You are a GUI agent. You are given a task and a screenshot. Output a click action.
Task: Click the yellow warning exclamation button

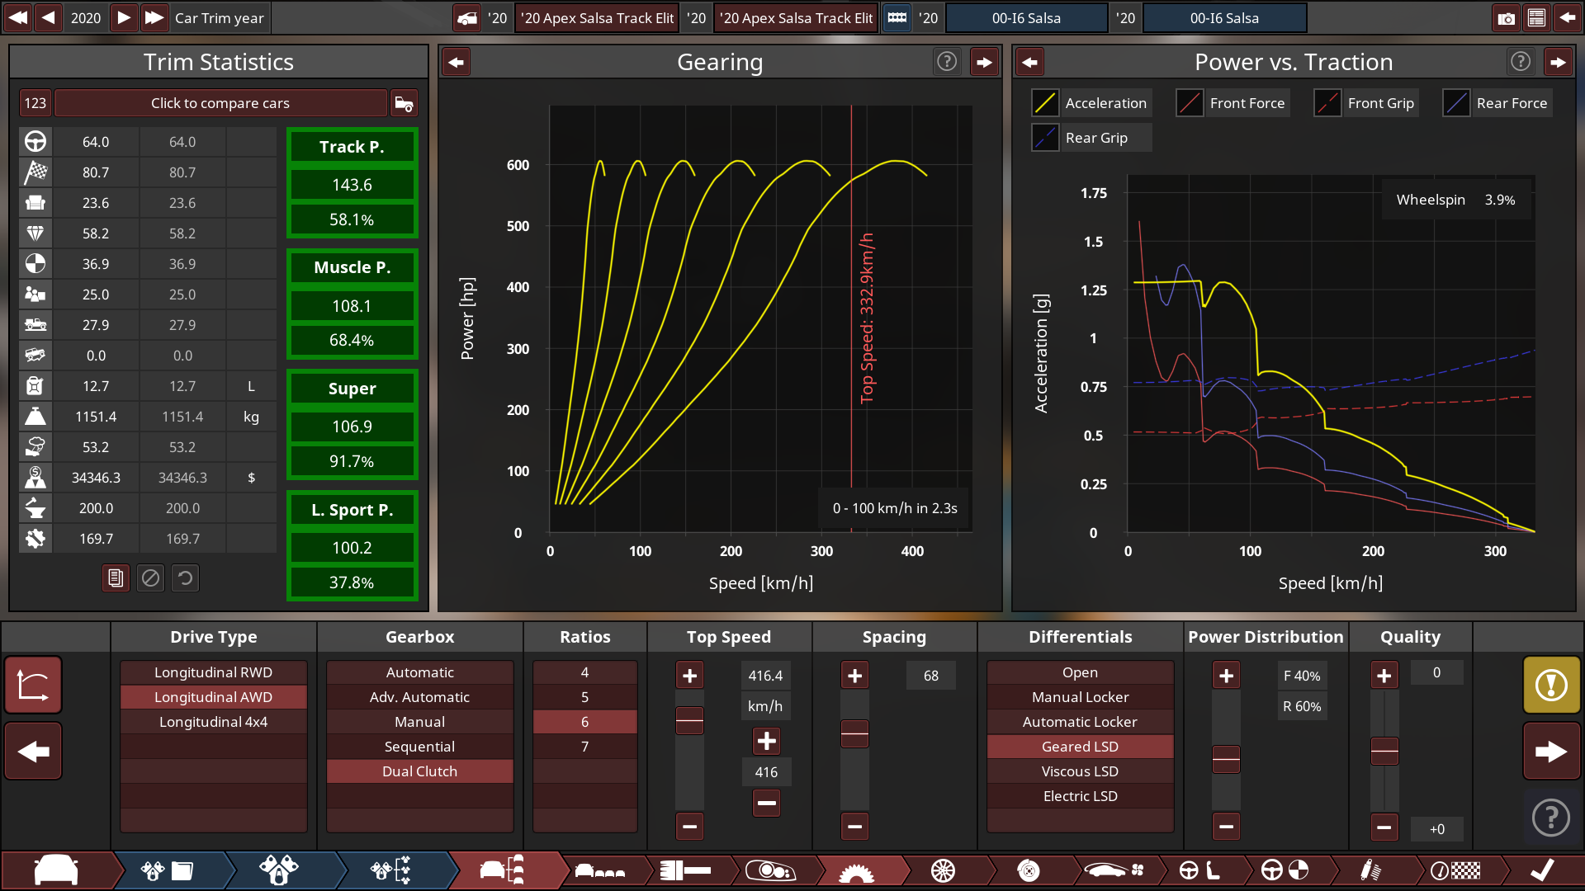1551,685
